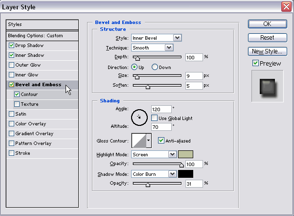Open the Highlight color swatch
Image resolution: width=294 pixels, height=216 pixels.
coord(185,154)
